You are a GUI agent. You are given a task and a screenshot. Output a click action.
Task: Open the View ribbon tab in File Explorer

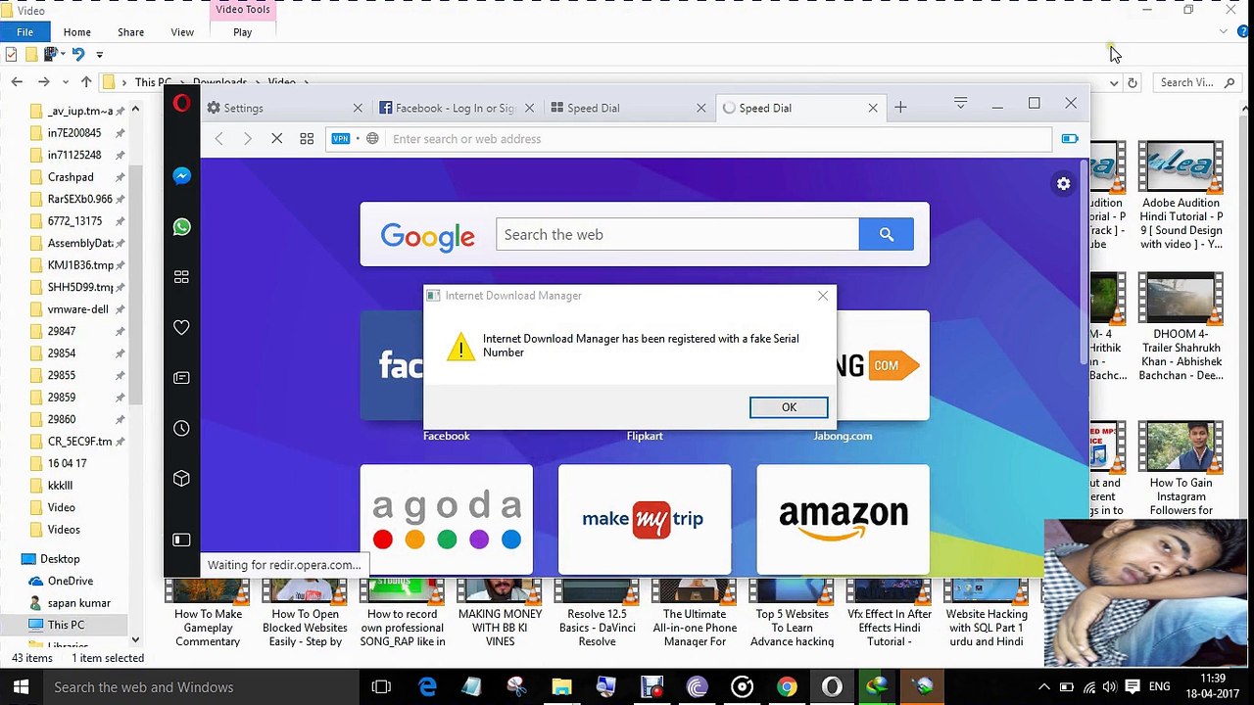coord(182,32)
